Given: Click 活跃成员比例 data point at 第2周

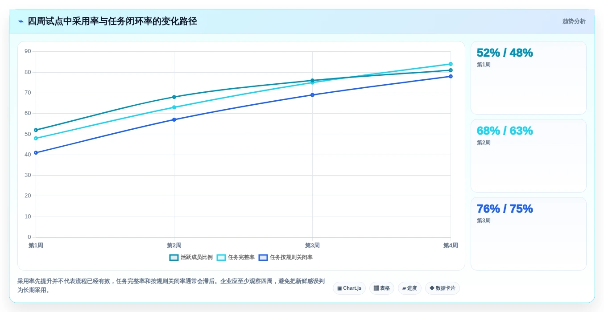Looking at the screenshot, I should coord(174,97).
